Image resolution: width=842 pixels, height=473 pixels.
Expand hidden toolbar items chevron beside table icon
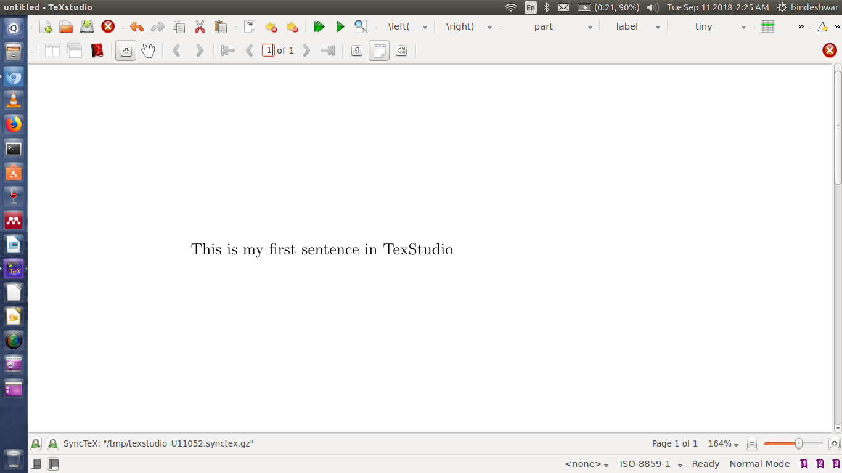point(801,26)
